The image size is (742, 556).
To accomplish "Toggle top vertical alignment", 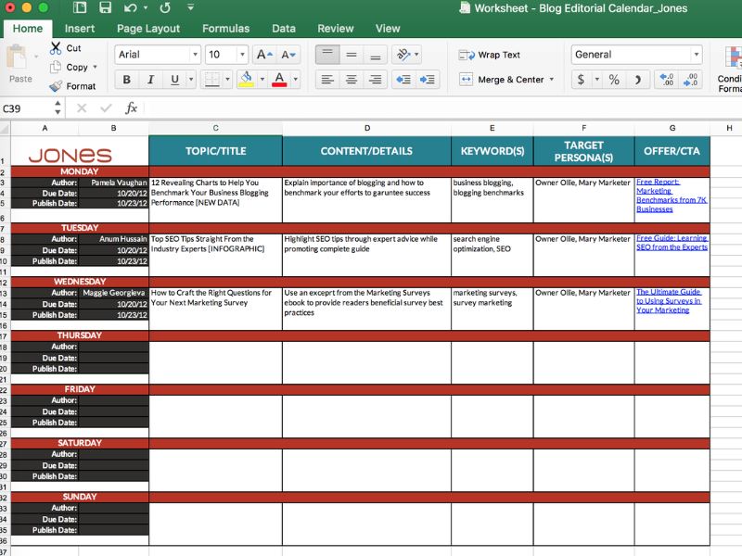I will (x=327, y=55).
